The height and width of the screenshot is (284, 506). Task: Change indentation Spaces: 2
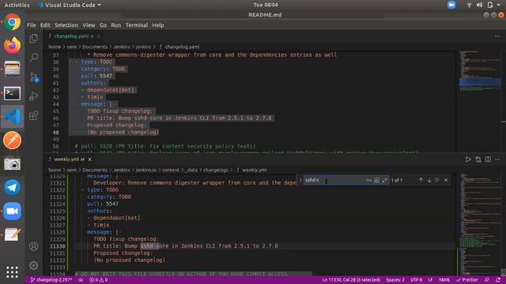pyautogui.click(x=395, y=280)
